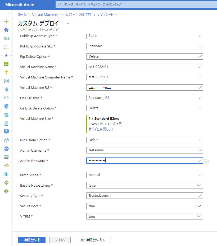Viewport: 217px width, 246px height.
Task: Open the Azure Active Directory pyramid icon
Action: click(6, 89)
